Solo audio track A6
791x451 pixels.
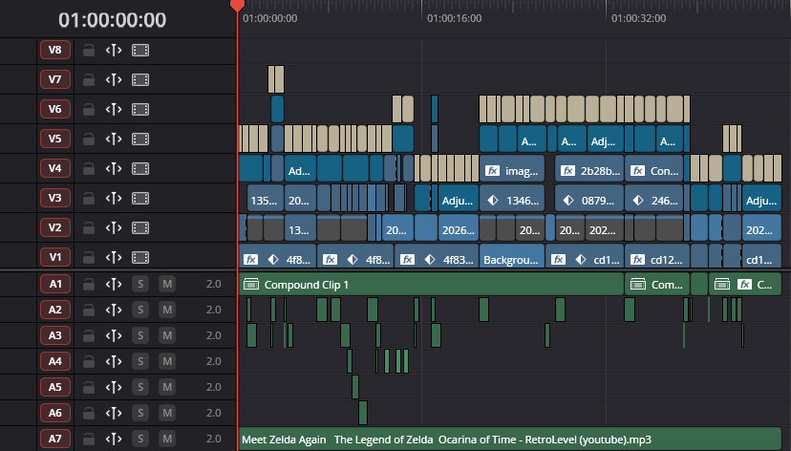tap(140, 413)
